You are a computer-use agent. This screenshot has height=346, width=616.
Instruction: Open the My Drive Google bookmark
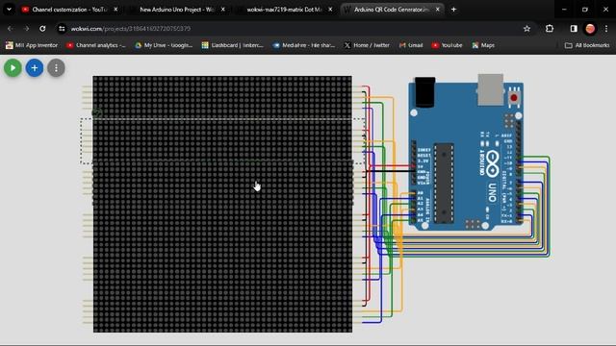tap(164, 45)
